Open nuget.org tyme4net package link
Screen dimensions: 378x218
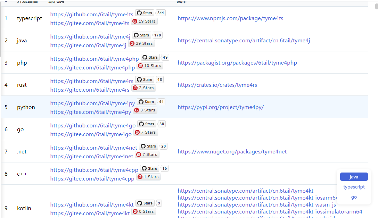[232, 151]
